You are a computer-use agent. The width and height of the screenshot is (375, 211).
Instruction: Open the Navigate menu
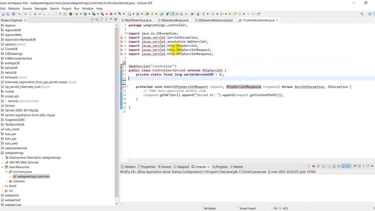[x=41, y=8]
